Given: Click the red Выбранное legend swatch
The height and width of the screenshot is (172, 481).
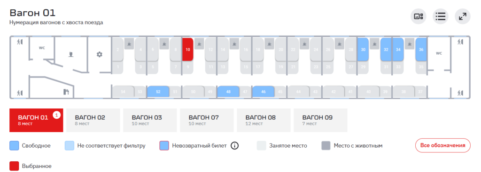Looking at the screenshot, I should coord(14,166).
